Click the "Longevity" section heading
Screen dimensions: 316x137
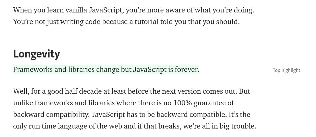[x=36, y=53]
